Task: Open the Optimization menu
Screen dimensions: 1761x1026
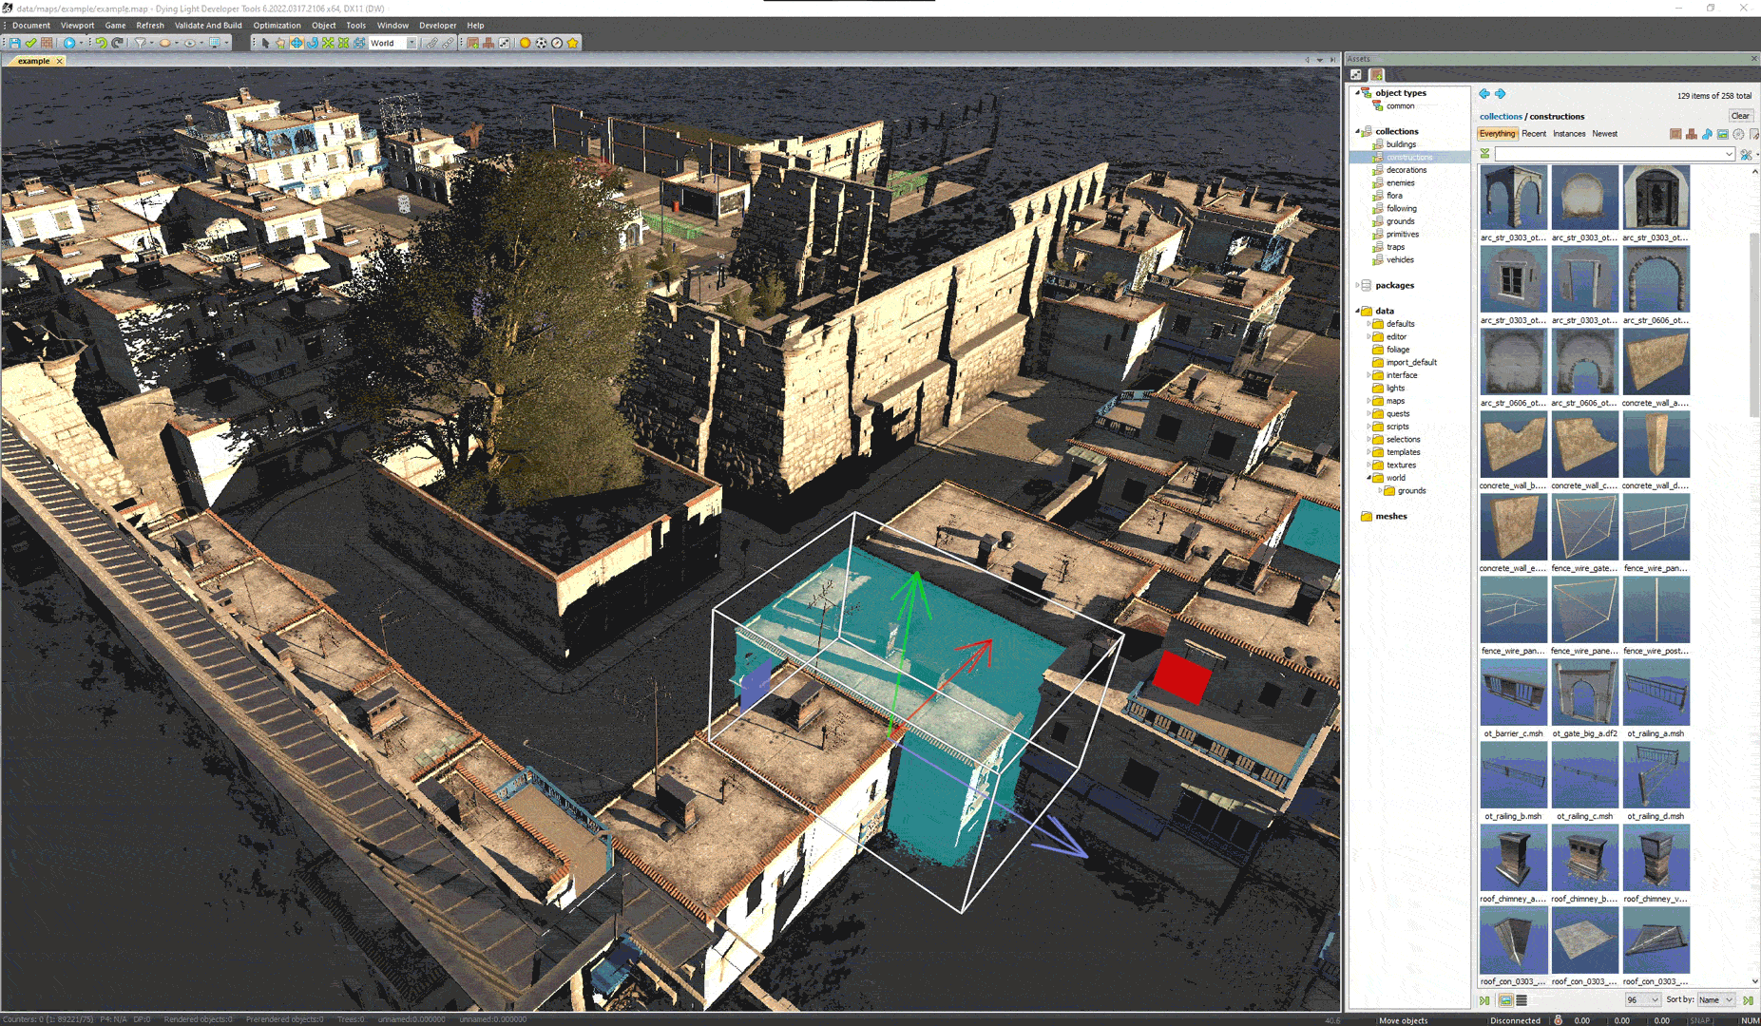Action: [277, 26]
